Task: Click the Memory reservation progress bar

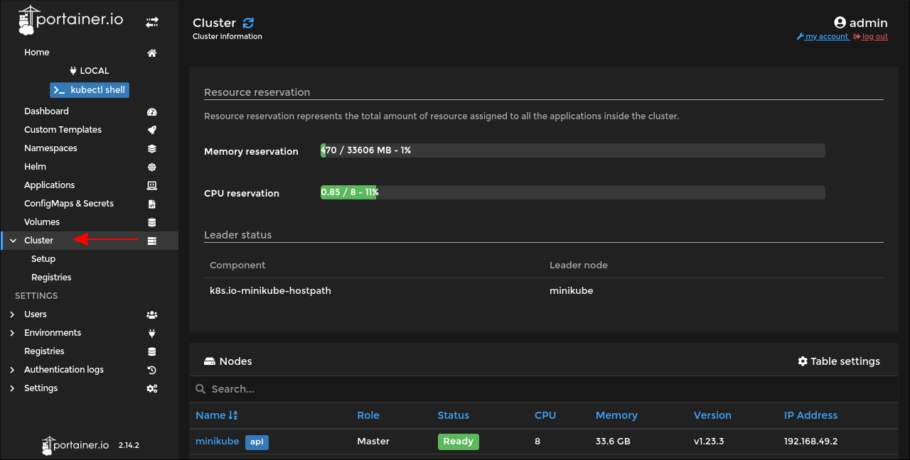Action: 573,150
